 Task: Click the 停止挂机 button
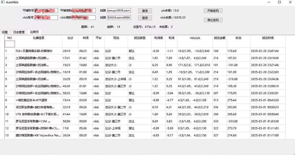click(x=213, y=20)
